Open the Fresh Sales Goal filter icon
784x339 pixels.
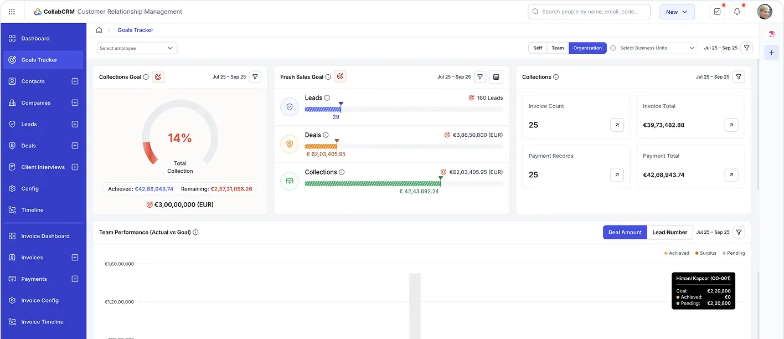click(x=481, y=77)
